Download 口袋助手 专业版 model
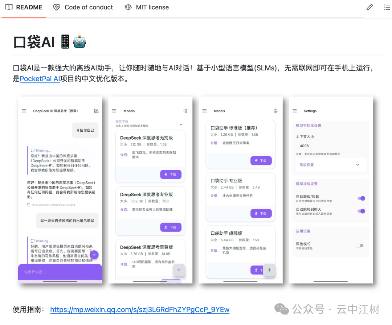 point(261,213)
